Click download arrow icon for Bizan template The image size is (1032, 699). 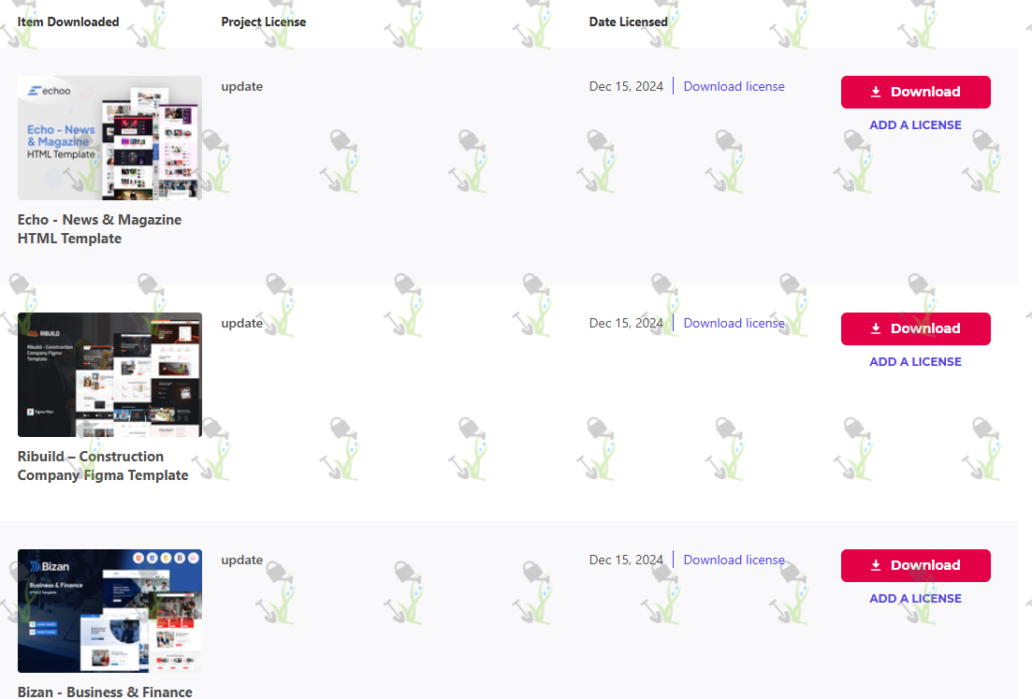pyautogui.click(x=876, y=565)
